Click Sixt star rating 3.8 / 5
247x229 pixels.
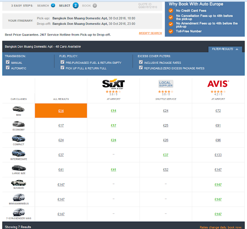[x=113, y=92]
